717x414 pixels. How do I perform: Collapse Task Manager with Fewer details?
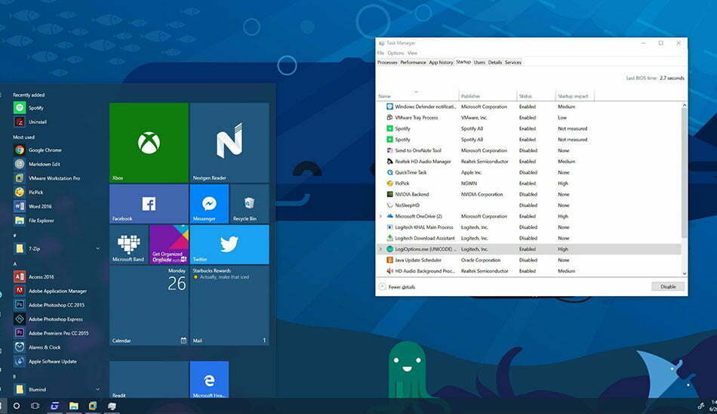pyautogui.click(x=397, y=287)
